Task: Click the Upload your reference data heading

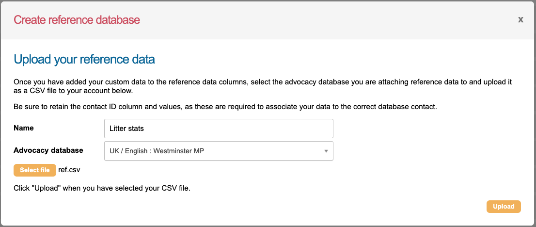Action: [84, 60]
